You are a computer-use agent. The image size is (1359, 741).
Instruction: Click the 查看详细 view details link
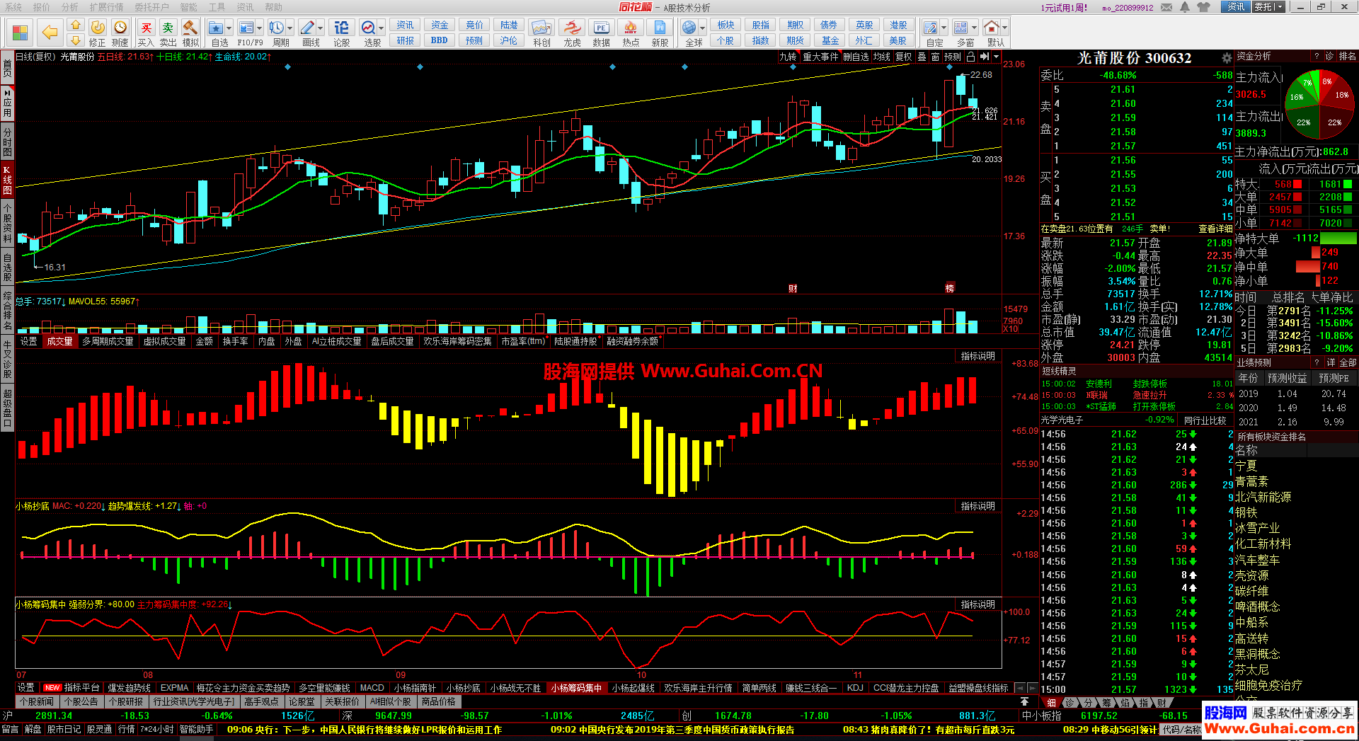coord(1215,229)
